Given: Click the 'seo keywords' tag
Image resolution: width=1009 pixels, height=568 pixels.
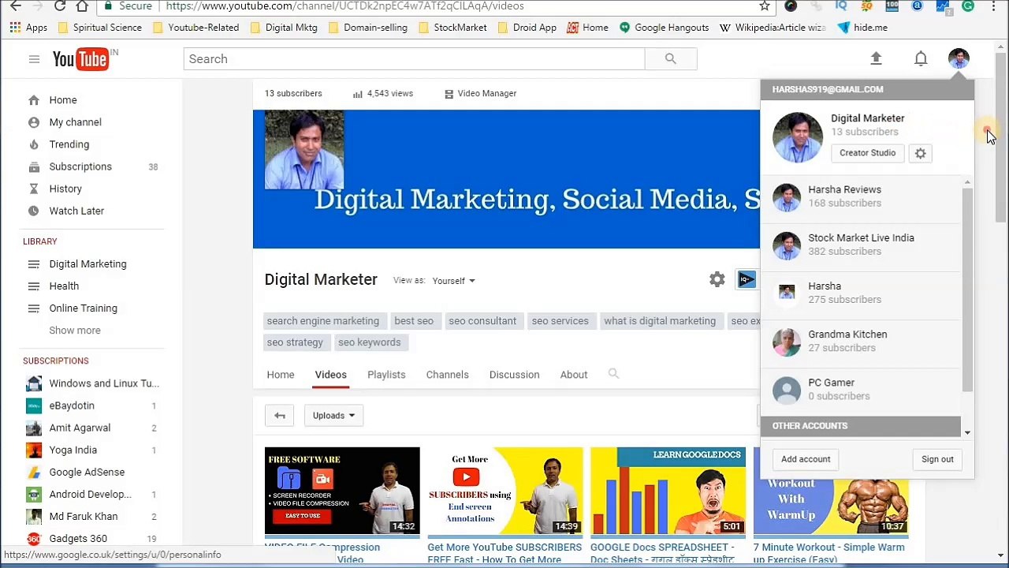Looking at the screenshot, I should click(369, 342).
